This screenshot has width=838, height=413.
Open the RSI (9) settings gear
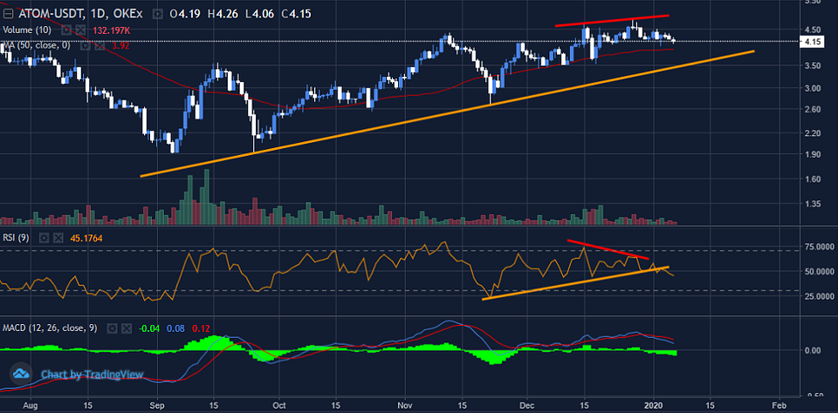(44, 238)
